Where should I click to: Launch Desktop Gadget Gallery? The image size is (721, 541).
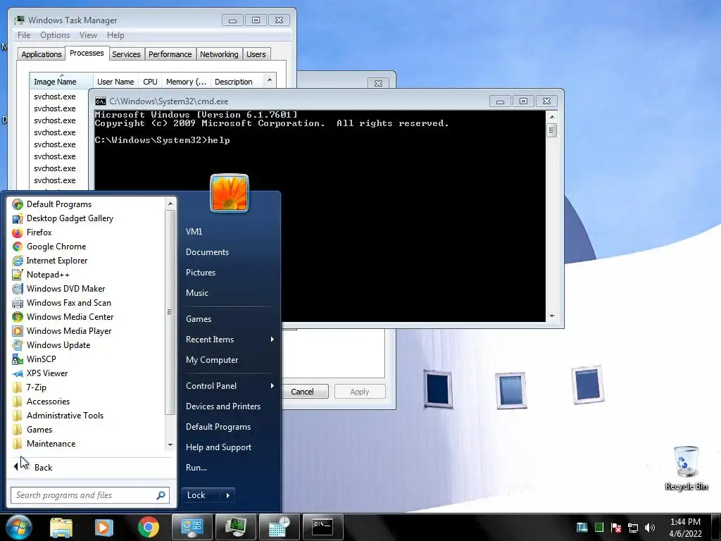click(x=70, y=218)
